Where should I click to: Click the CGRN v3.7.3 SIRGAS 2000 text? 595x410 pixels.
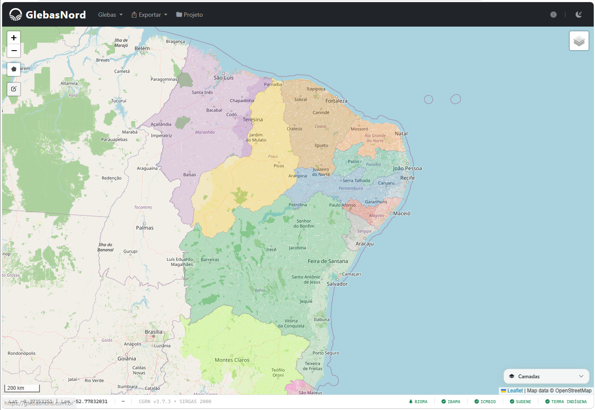[x=175, y=402]
